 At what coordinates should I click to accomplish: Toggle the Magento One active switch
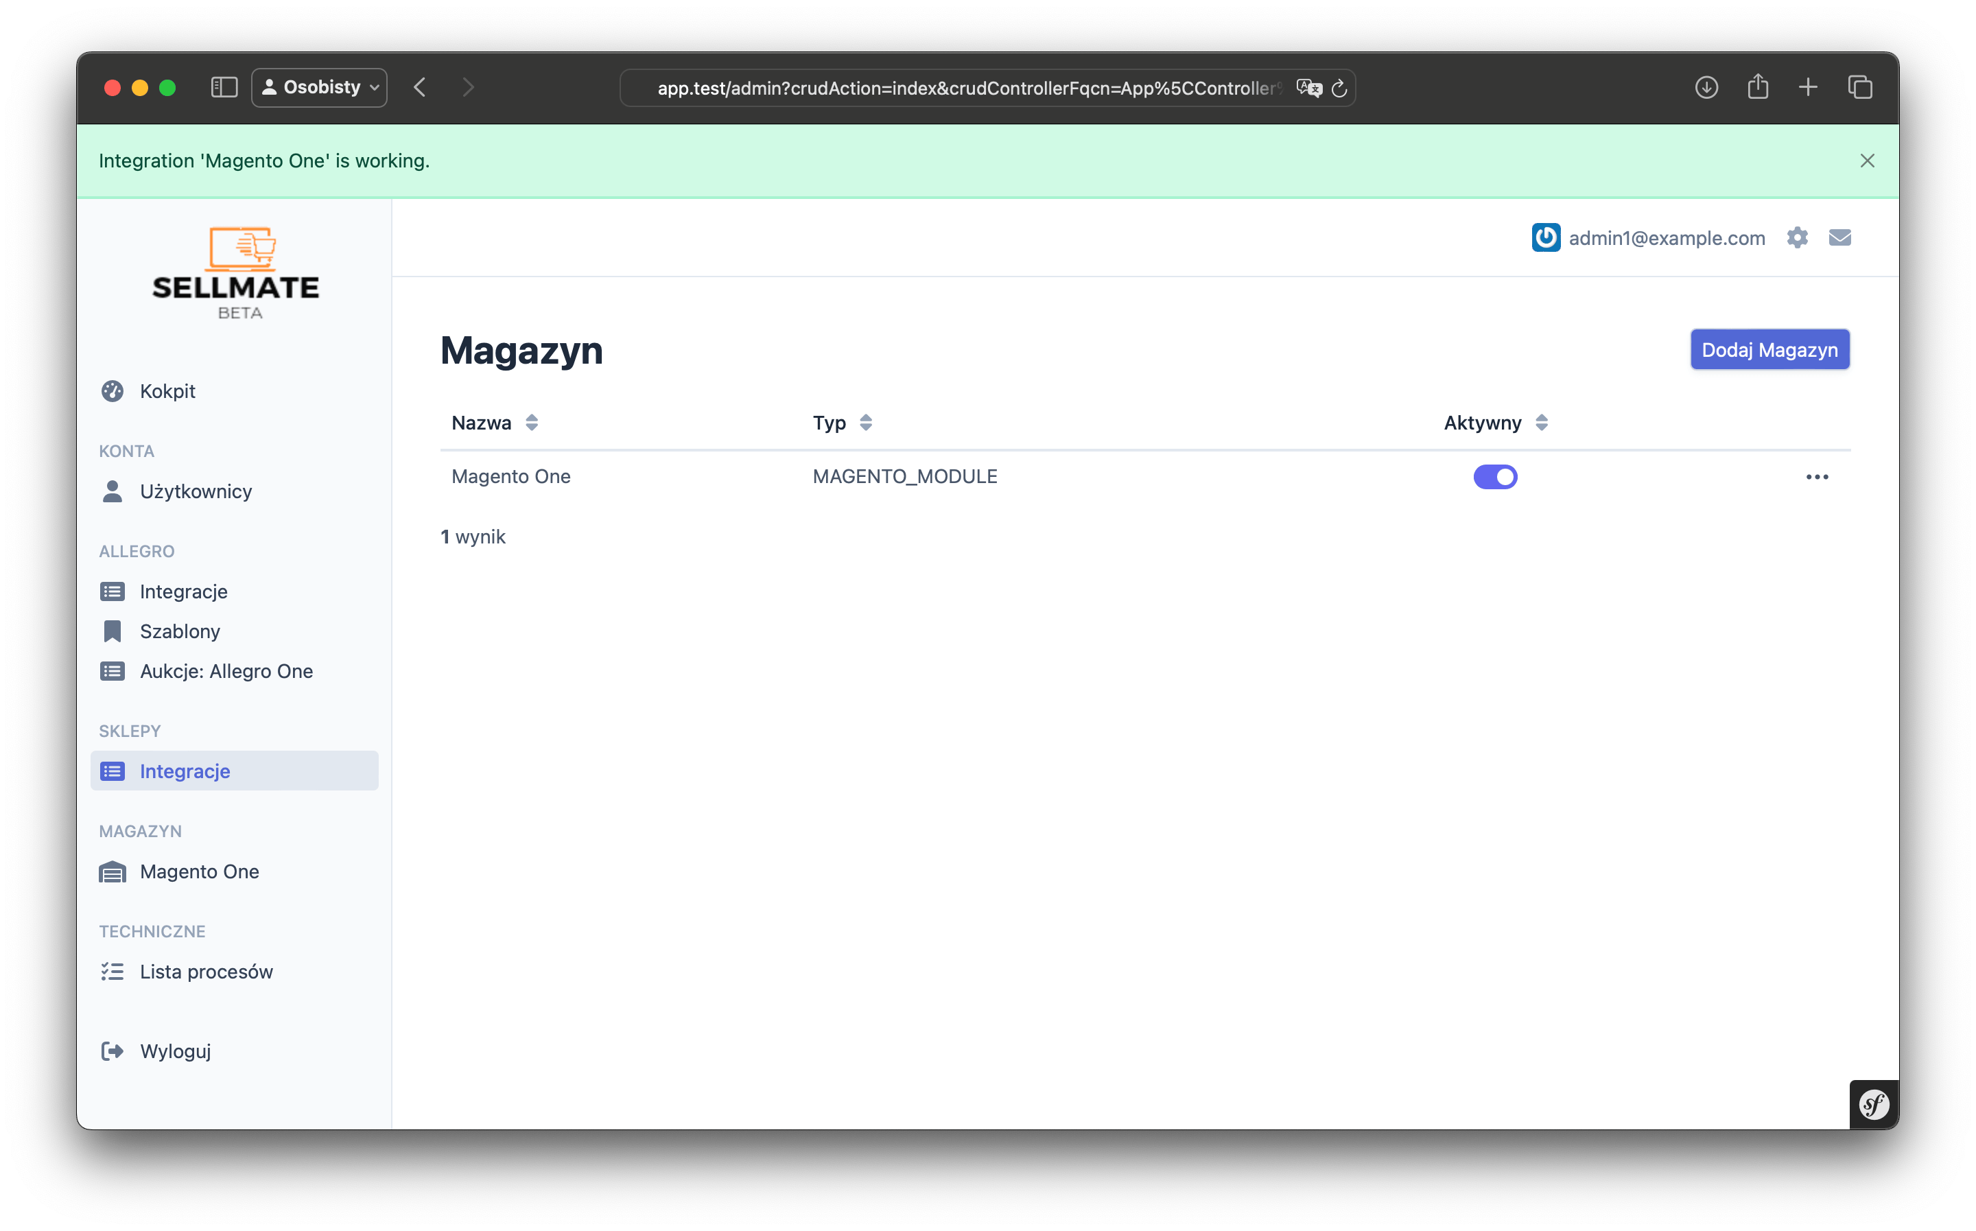tap(1496, 475)
